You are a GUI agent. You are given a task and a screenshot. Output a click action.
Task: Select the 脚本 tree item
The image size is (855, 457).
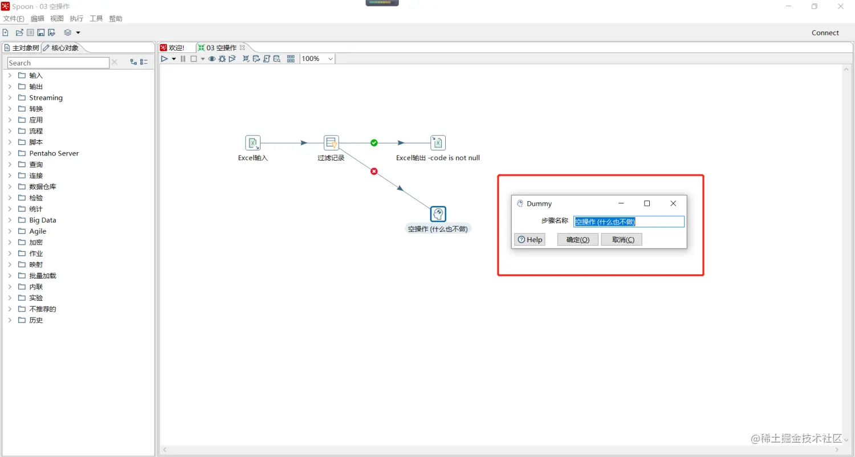[36, 142]
